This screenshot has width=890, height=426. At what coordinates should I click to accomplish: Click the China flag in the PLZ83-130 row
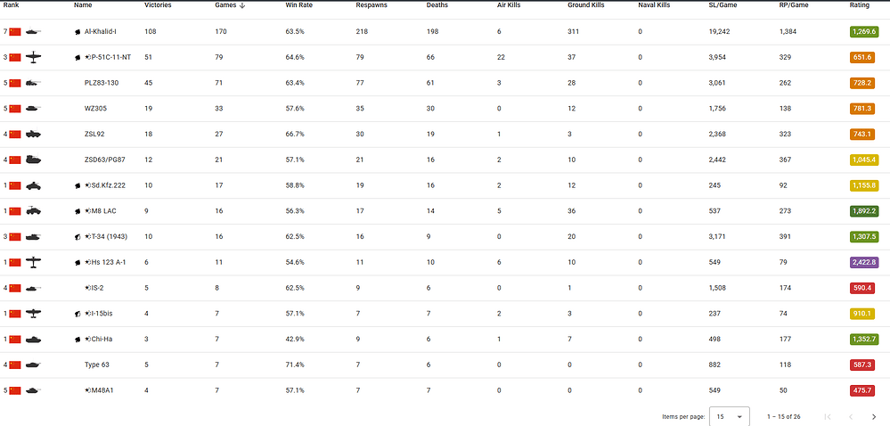click(15, 83)
